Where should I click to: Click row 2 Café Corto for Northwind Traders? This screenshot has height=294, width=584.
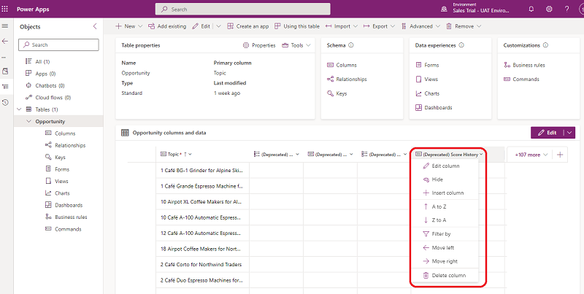tap(201, 264)
